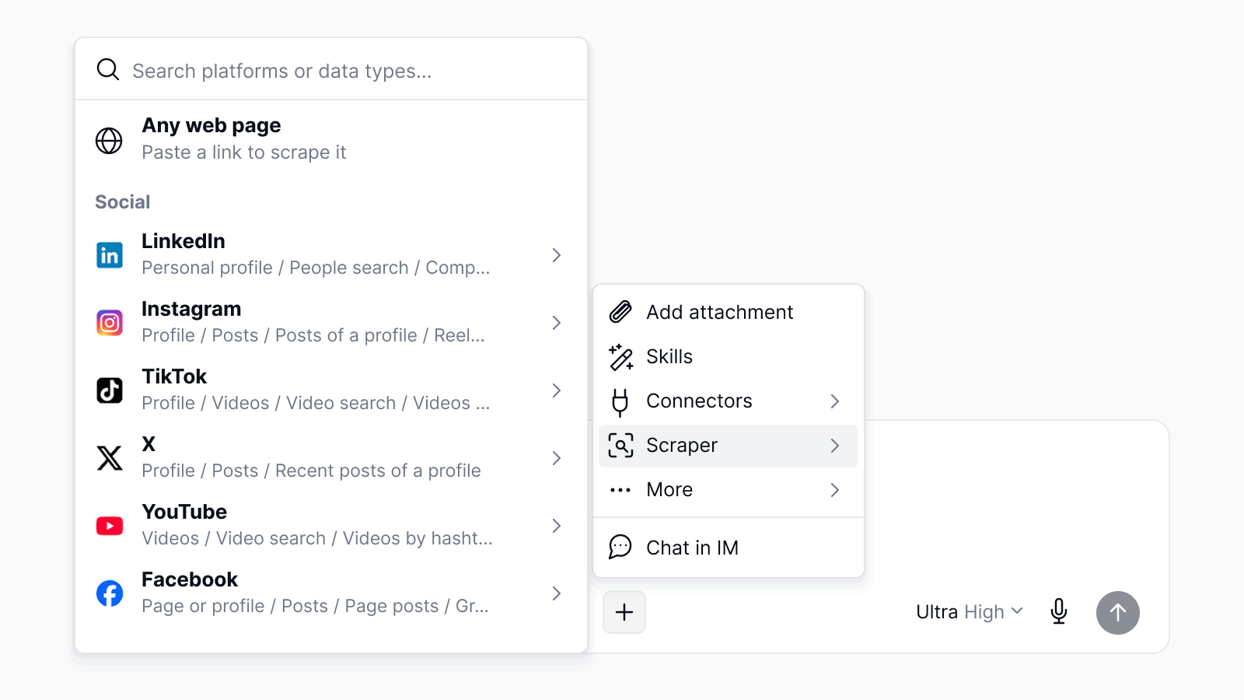Click the More three-dots icon
This screenshot has height=700, width=1244.
[620, 490]
